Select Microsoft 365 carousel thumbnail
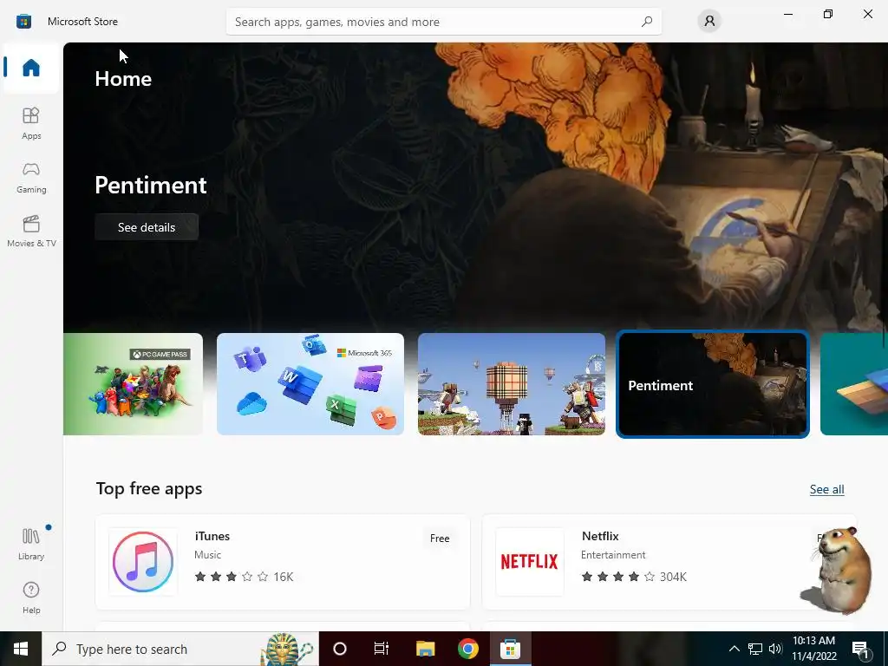The width and height of the screenshot is (888, 666). [310, 384]
